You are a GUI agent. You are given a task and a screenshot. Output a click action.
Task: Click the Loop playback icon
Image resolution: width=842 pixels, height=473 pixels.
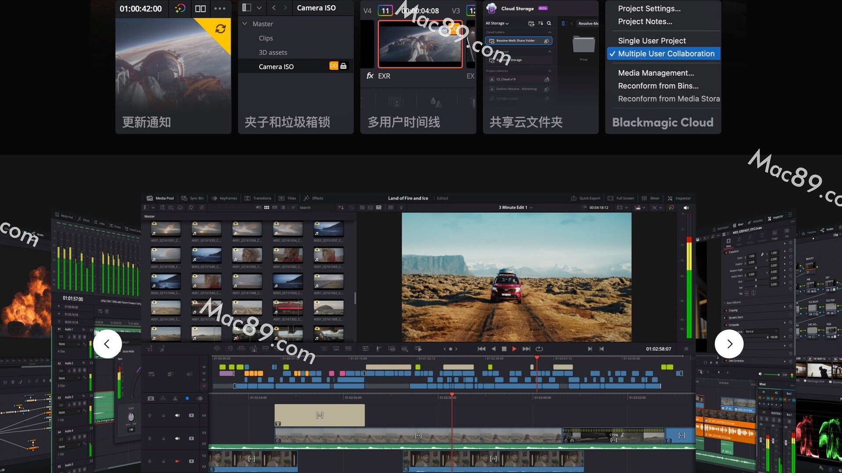(x=539, y=349)
